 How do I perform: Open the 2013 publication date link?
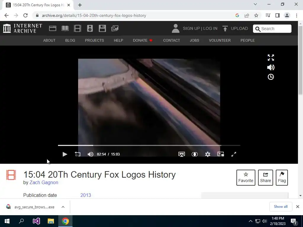[x=86, y=195]
